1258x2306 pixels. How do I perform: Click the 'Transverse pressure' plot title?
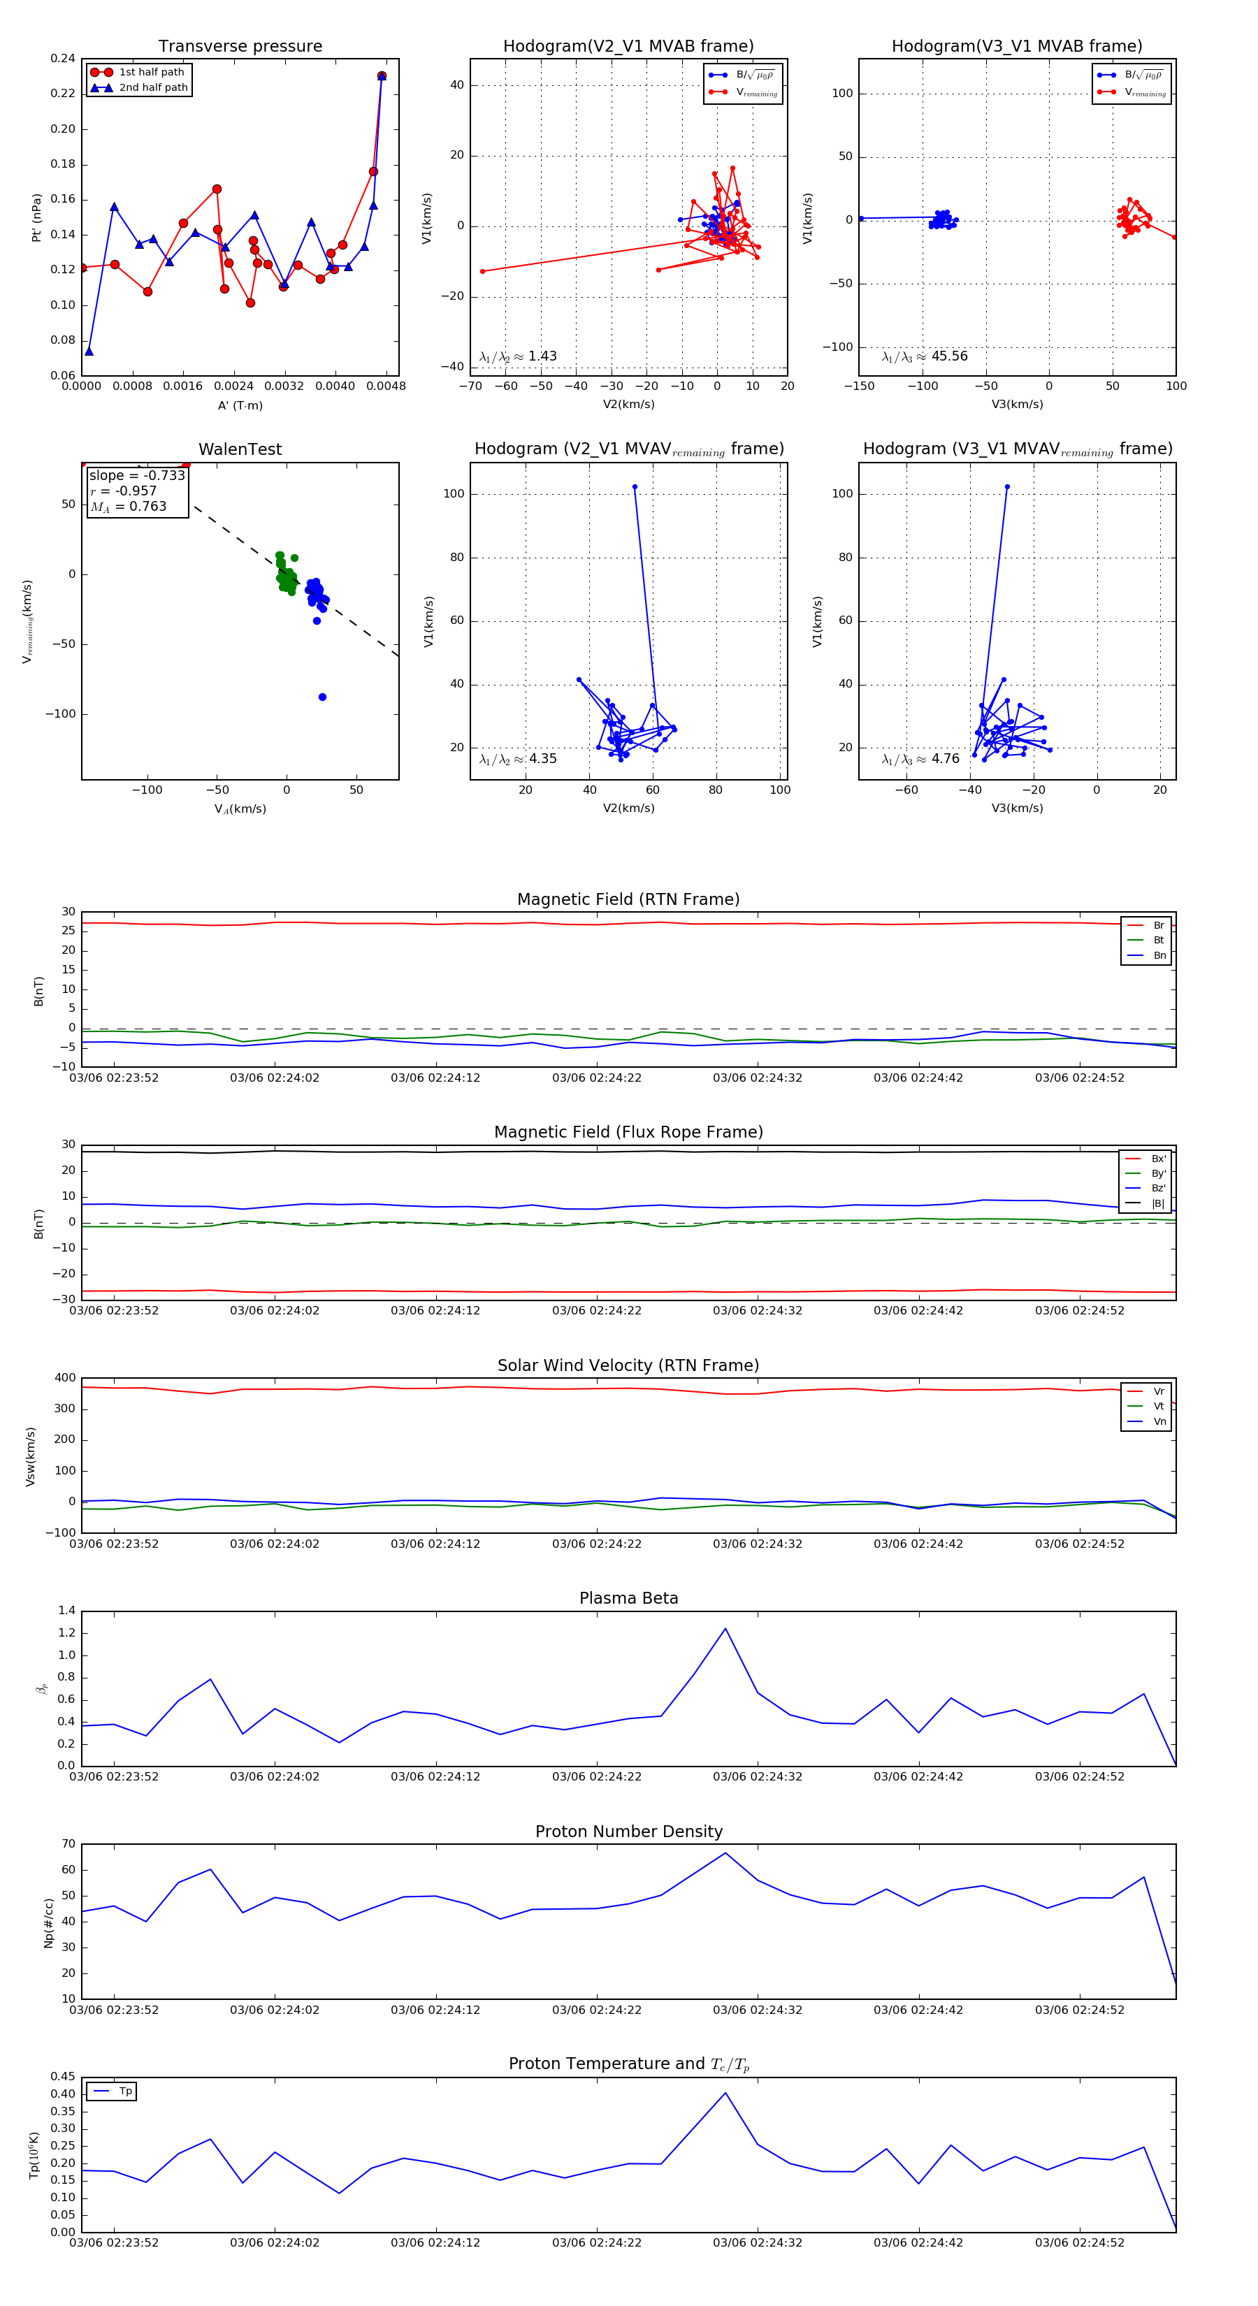tap(240, 47)
